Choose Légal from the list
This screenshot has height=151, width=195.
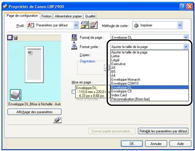coord(149,60)
